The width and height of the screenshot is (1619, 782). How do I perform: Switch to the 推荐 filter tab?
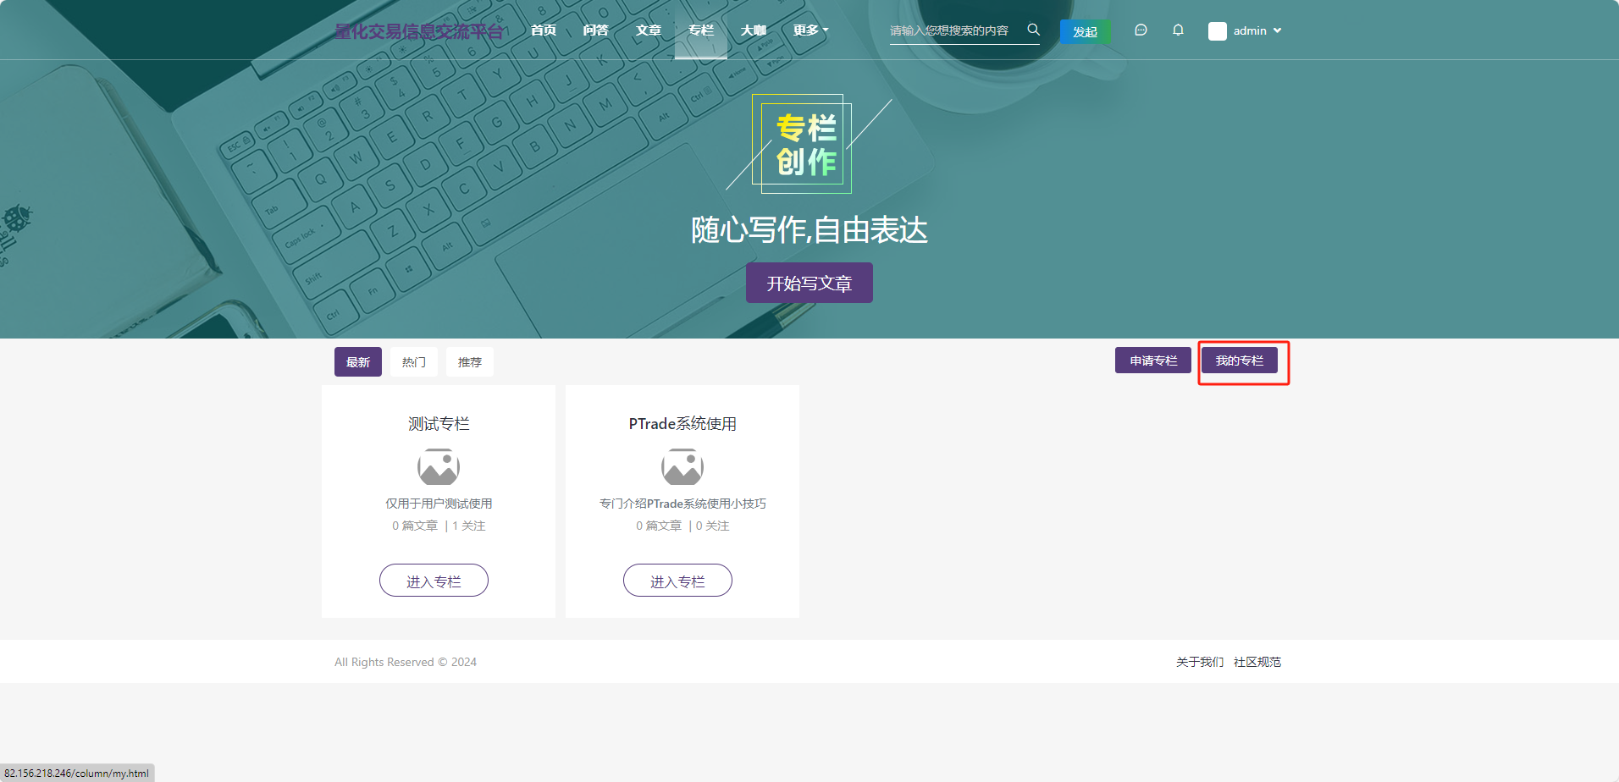click(x=470, y=362)
